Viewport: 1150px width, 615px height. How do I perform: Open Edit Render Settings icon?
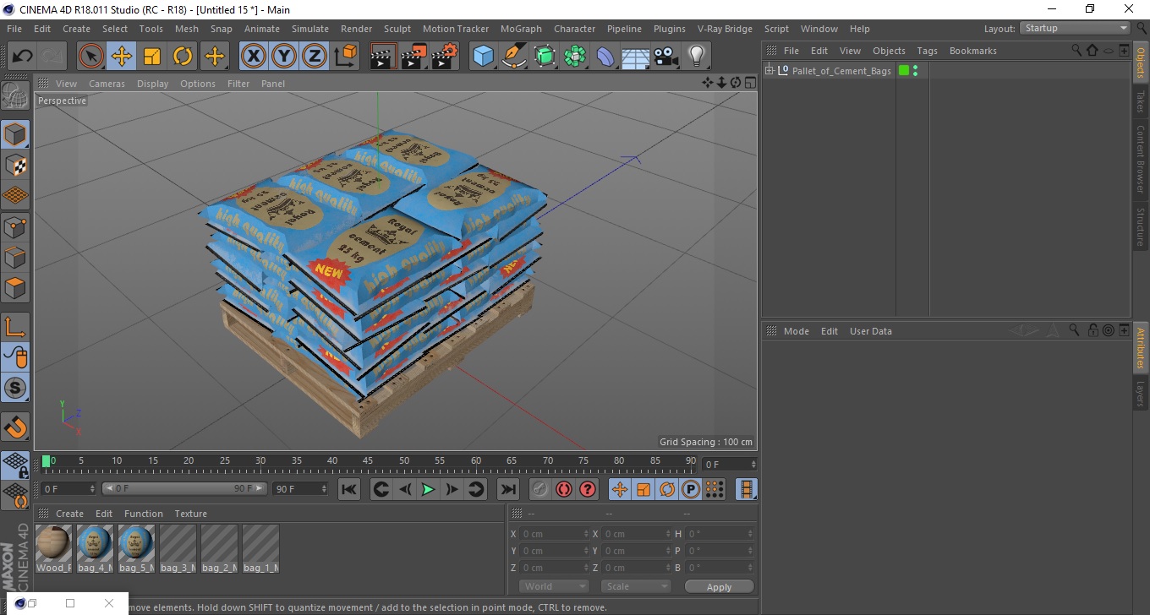(445, 57)
